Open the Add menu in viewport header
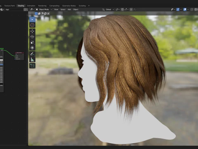This screenshot has width=198, height=149. point(69,10)
